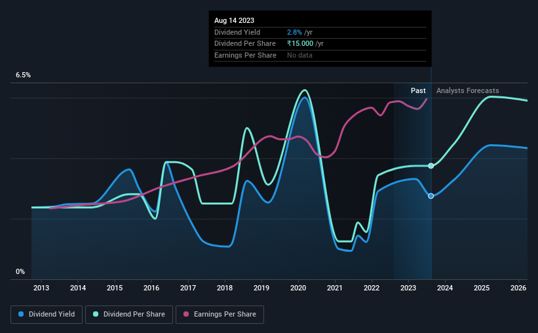Click the 2018 x-axis label
Screen dimensions: 538x333
225,288
